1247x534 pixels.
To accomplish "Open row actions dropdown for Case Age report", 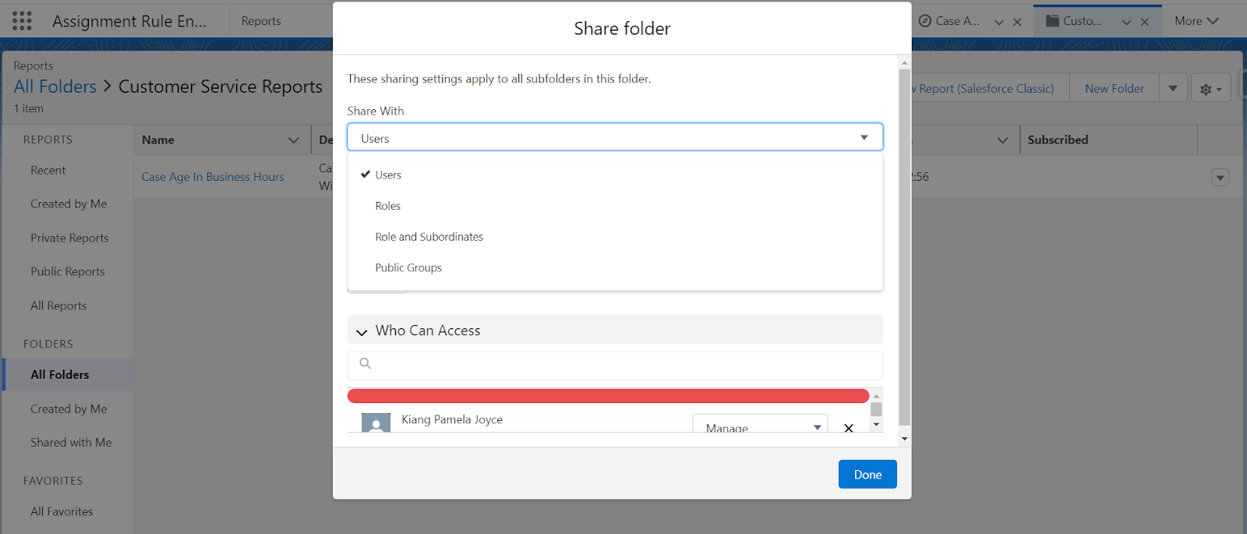I will tap(1221, 178).
